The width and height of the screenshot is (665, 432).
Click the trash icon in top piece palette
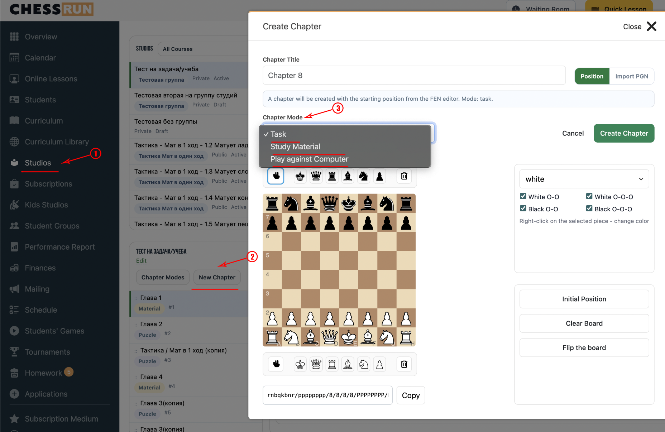click(404, 176)
